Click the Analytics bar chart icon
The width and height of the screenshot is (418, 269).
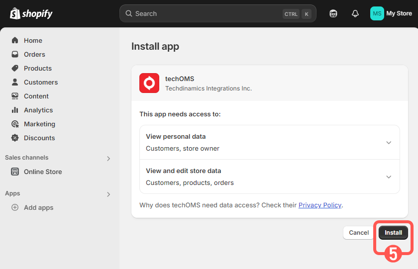pyautogui.click(x=15, y=110)
